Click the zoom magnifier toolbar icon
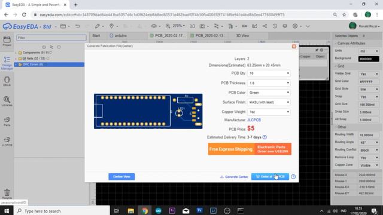383x215 pixels. tap(168, 26)
